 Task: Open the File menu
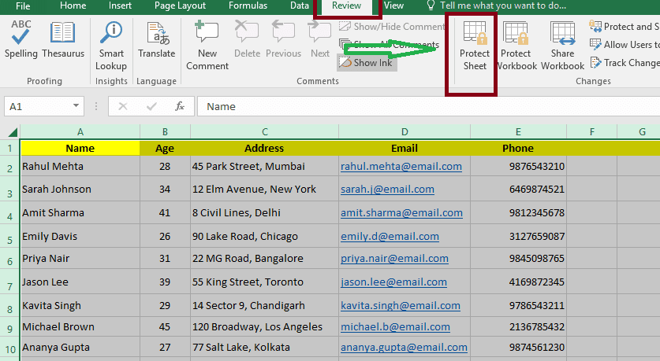point(23,6)
